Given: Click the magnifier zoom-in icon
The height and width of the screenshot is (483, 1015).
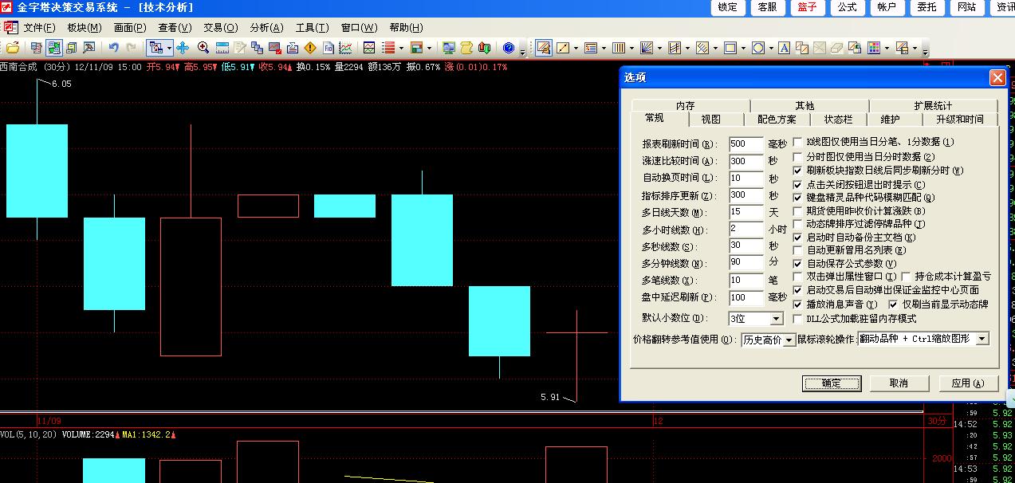Looking at the screenshot, I should click(x=203, y=48).
